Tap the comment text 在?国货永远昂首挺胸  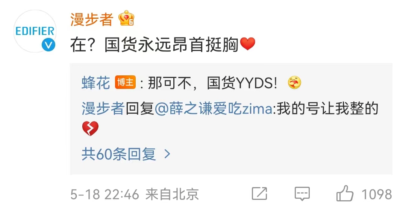pos(155,45)
